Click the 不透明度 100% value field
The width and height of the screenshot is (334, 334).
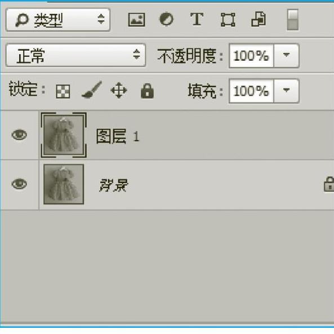(x=251, y=56)
